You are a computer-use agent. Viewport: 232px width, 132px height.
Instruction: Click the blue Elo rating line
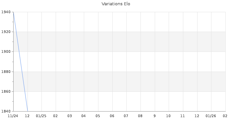click(x=20, y=62)
